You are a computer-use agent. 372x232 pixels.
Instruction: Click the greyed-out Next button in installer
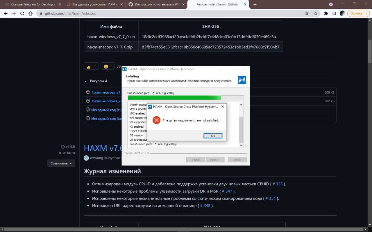[x=215, y=160]
